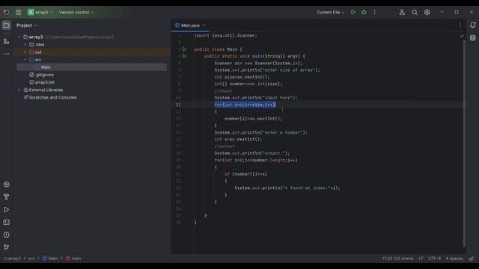Click line number 11 in gutter
Viewport: 479px width, 269px height.
[178, 105]
